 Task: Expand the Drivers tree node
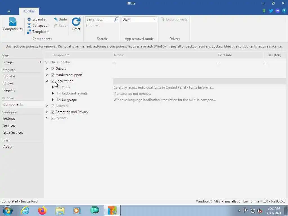click(x=47, y=69)
